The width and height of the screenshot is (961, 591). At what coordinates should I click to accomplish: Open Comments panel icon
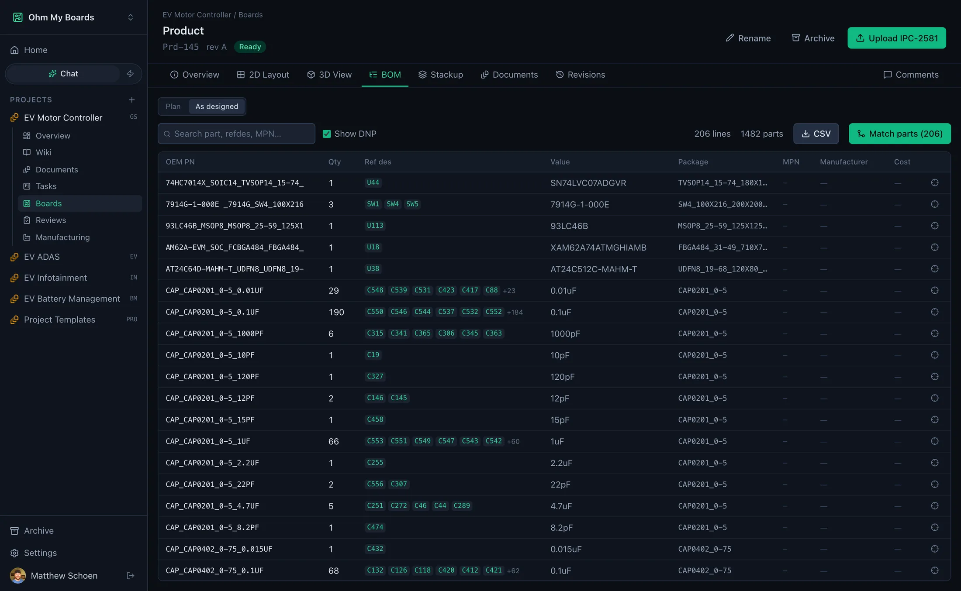(x=887, y=75)
